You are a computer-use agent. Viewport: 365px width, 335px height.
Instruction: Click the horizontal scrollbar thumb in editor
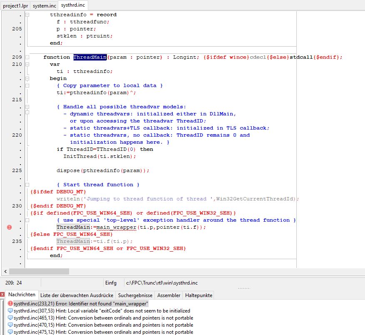(x=38, y=271)
